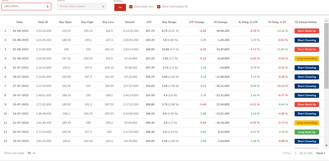Click LTP Change value -6.50
Screen dimensions: 329x161
coord(203,31)
